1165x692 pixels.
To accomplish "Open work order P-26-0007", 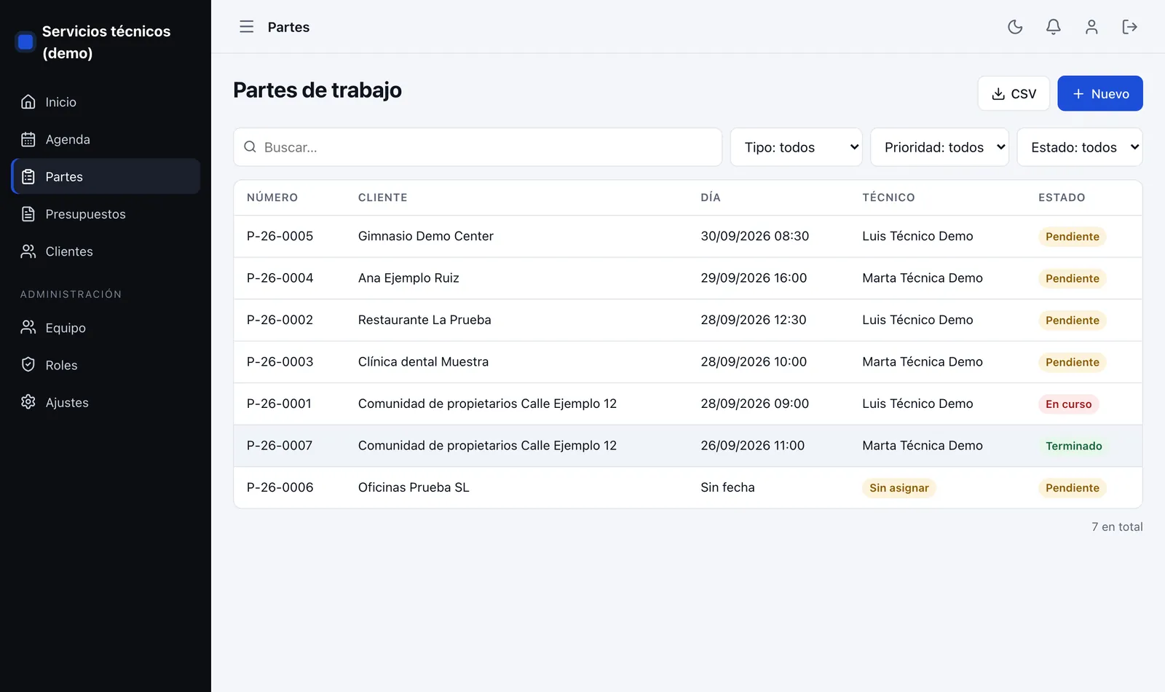I will [x=280, y=445].
